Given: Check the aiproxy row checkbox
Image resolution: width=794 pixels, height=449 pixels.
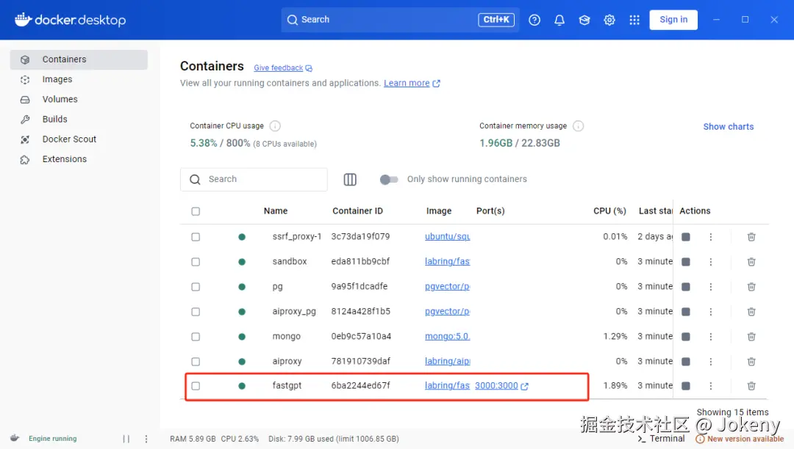Looking at the screenshot, I should pyautogui.click(x=196, y=361).
